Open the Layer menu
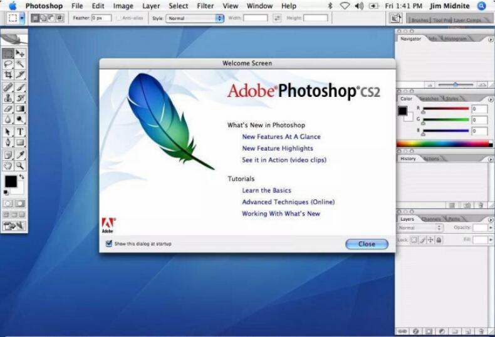 [x=151, y=6]
